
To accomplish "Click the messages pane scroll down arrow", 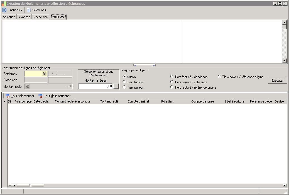I will point(284,60).
